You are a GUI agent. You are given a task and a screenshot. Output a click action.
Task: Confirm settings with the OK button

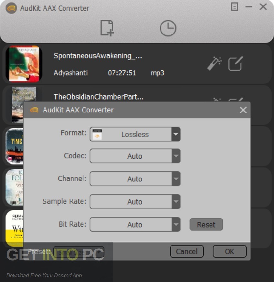230,251
